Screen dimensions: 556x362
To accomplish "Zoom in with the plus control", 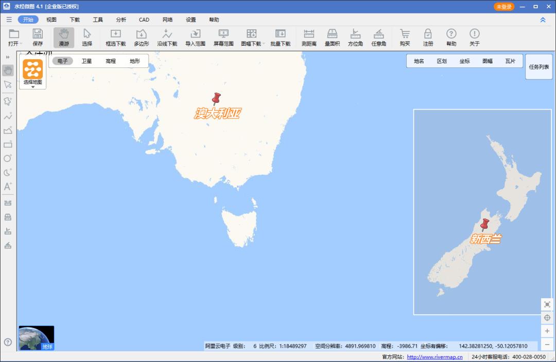I will 547,332.
